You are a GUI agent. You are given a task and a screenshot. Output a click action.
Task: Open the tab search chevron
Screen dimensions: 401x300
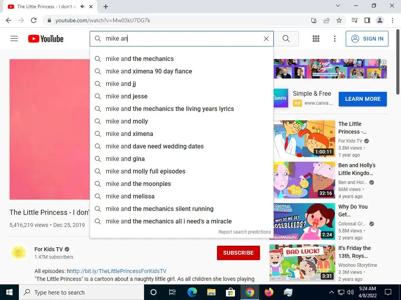pyautogui.click(x=338, y=5)
